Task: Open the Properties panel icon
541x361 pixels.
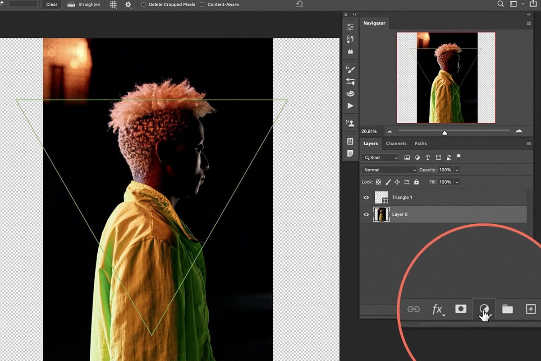Action: (350, 27)
